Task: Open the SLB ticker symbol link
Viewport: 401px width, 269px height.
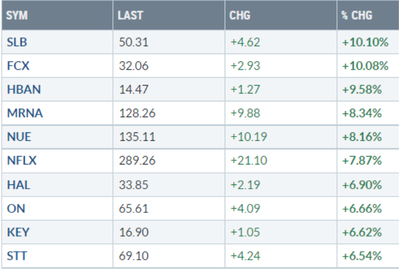Action: click(x=17, y=43)
